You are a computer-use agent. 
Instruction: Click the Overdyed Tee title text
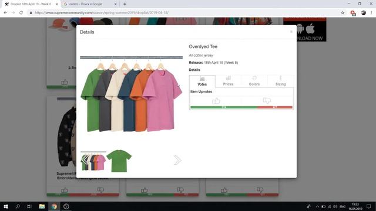pyautogui.click(x=203, y=47)
